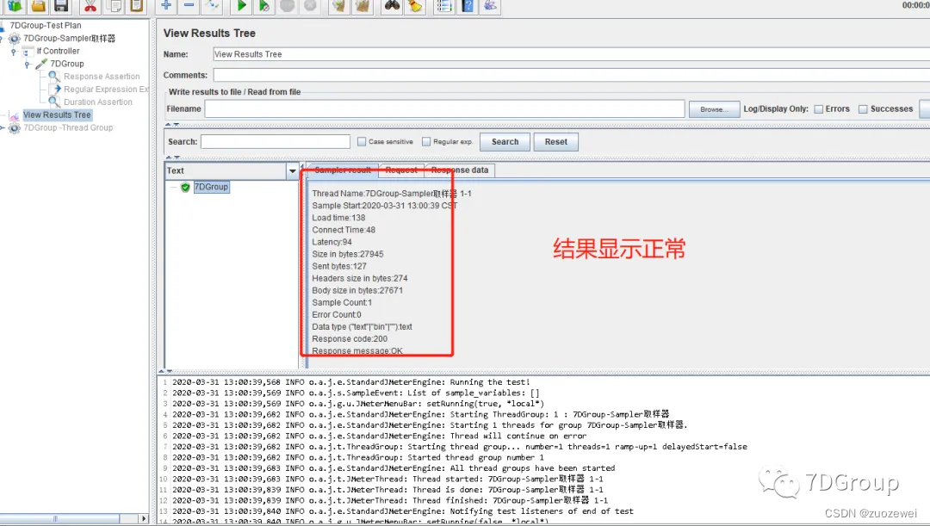Focus the Filename input field
The image size is (930, 526).
pyautogui.click(x=445, y=109)
